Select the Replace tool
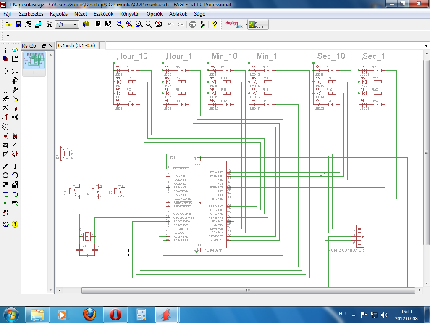 (15, 117)
